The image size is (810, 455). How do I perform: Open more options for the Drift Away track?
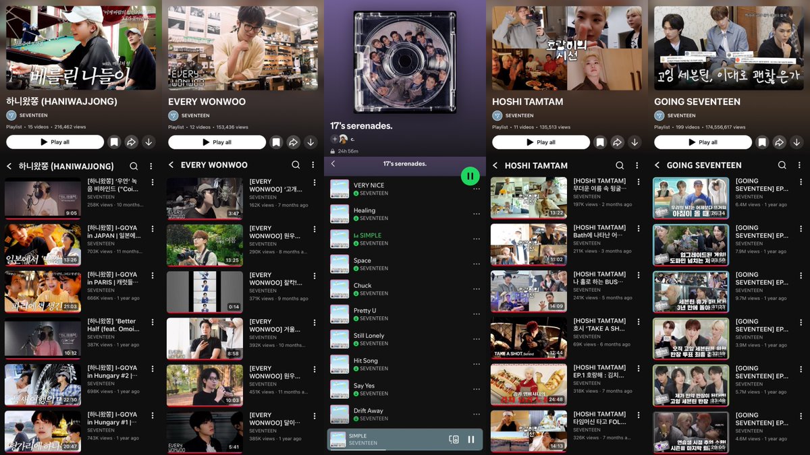click(477, 415)
